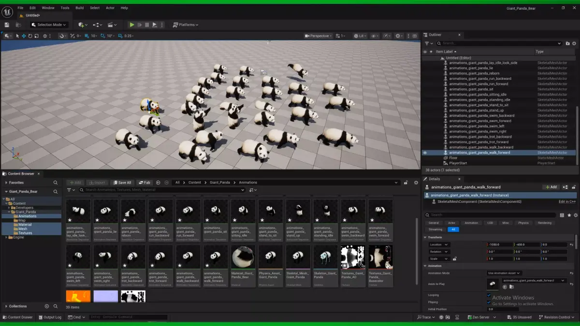Click the Eject from player icon
Image resolution: width=580 pixels, height=326 pixels.
[x=155, y=25]
